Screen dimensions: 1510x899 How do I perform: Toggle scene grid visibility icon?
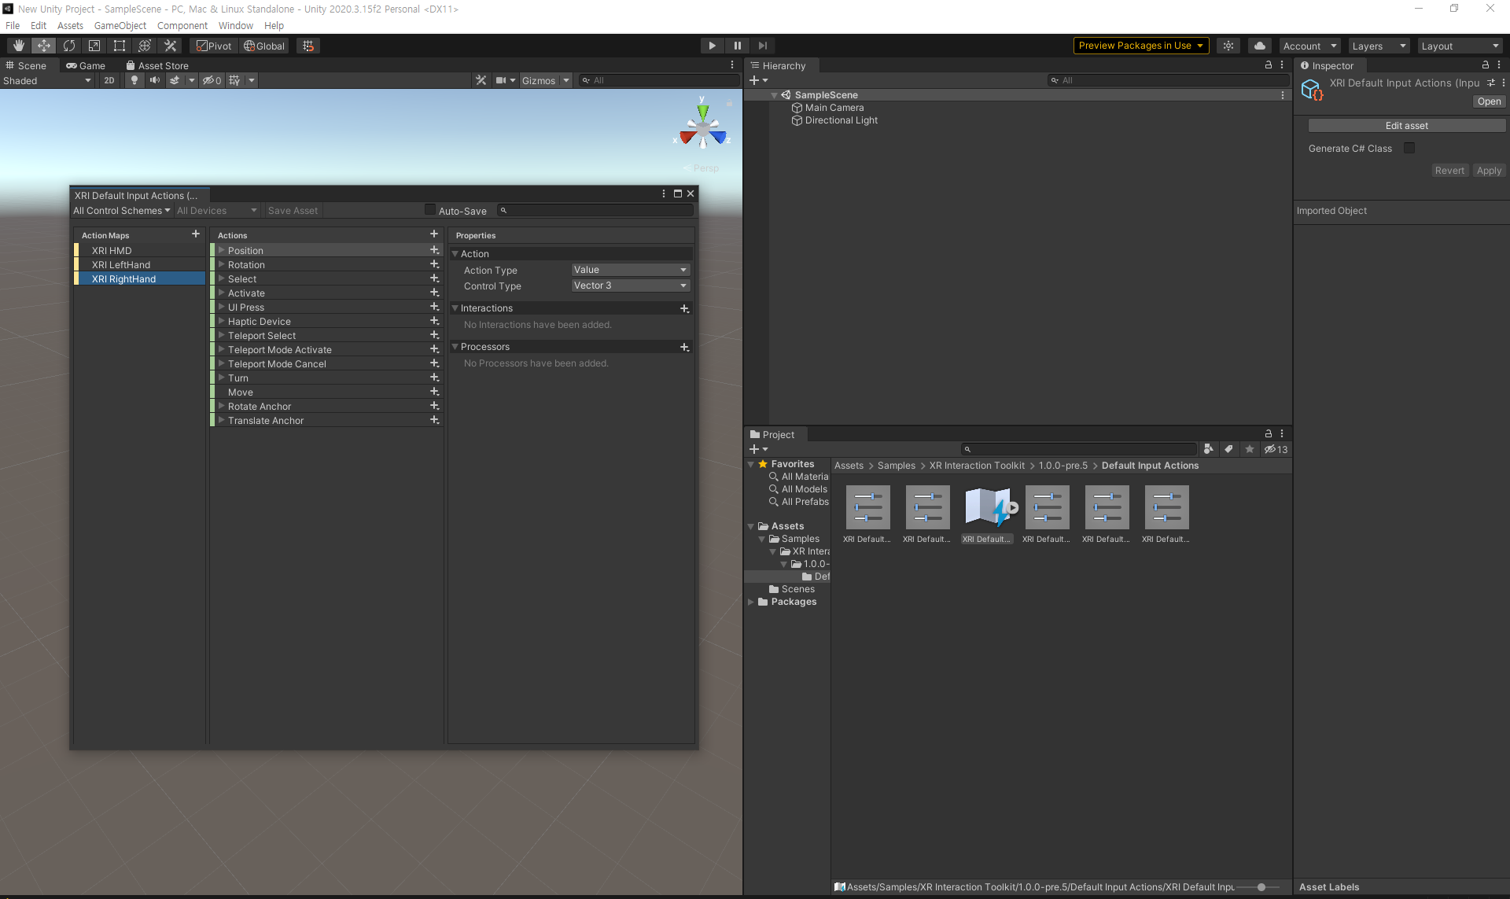[x=234, y=80]
